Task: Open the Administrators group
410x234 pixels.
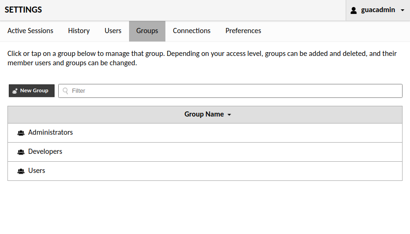Action: click(x=50, y=132)
